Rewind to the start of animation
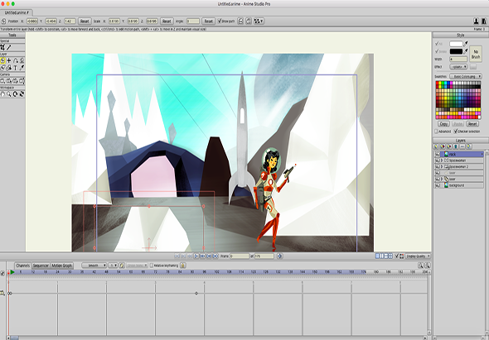This screenshot has height=340, width=489. point(177,256)
